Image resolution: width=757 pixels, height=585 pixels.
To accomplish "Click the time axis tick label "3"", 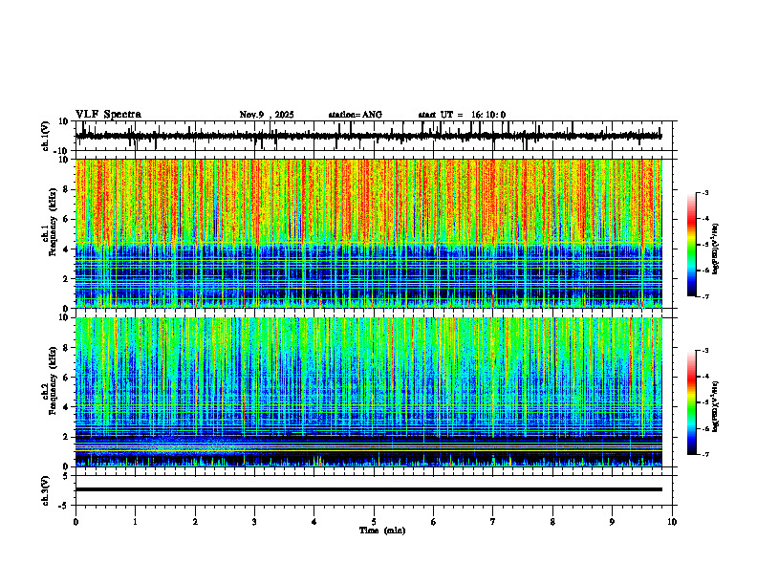I will (x=254, y=522).
